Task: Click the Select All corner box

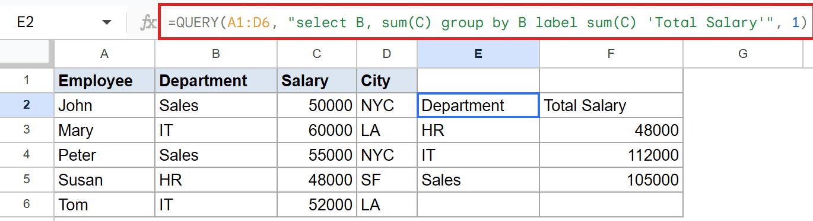Action: (x=27, y=54)
